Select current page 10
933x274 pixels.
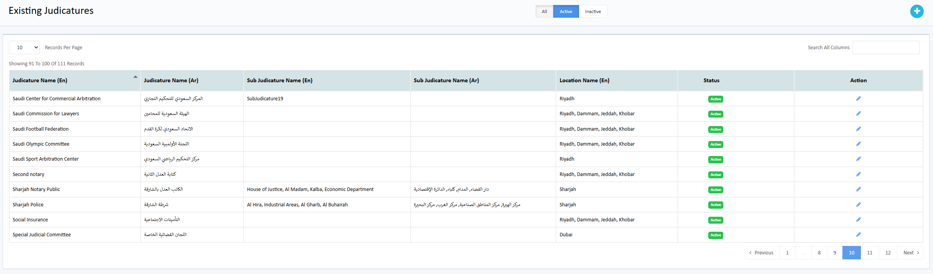coord(852,253)
